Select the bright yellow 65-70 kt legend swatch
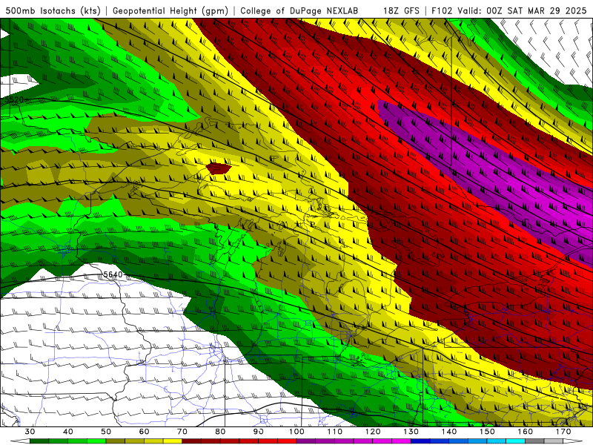This screenshot has height=445, width=593. point(173,441)
